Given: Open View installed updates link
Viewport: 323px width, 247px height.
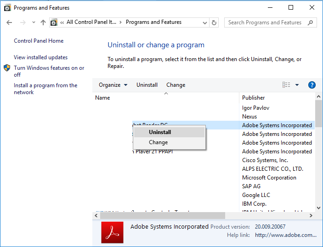Looking at the screenshot, I should pos(40,57).
